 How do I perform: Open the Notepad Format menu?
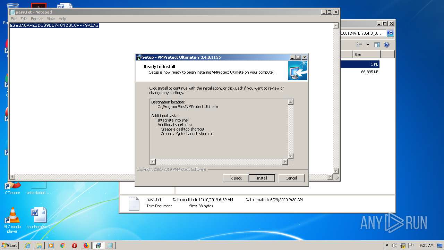[37, 19]
